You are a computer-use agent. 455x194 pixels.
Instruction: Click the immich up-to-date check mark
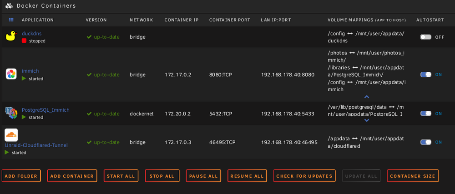[x=89, y=75]
